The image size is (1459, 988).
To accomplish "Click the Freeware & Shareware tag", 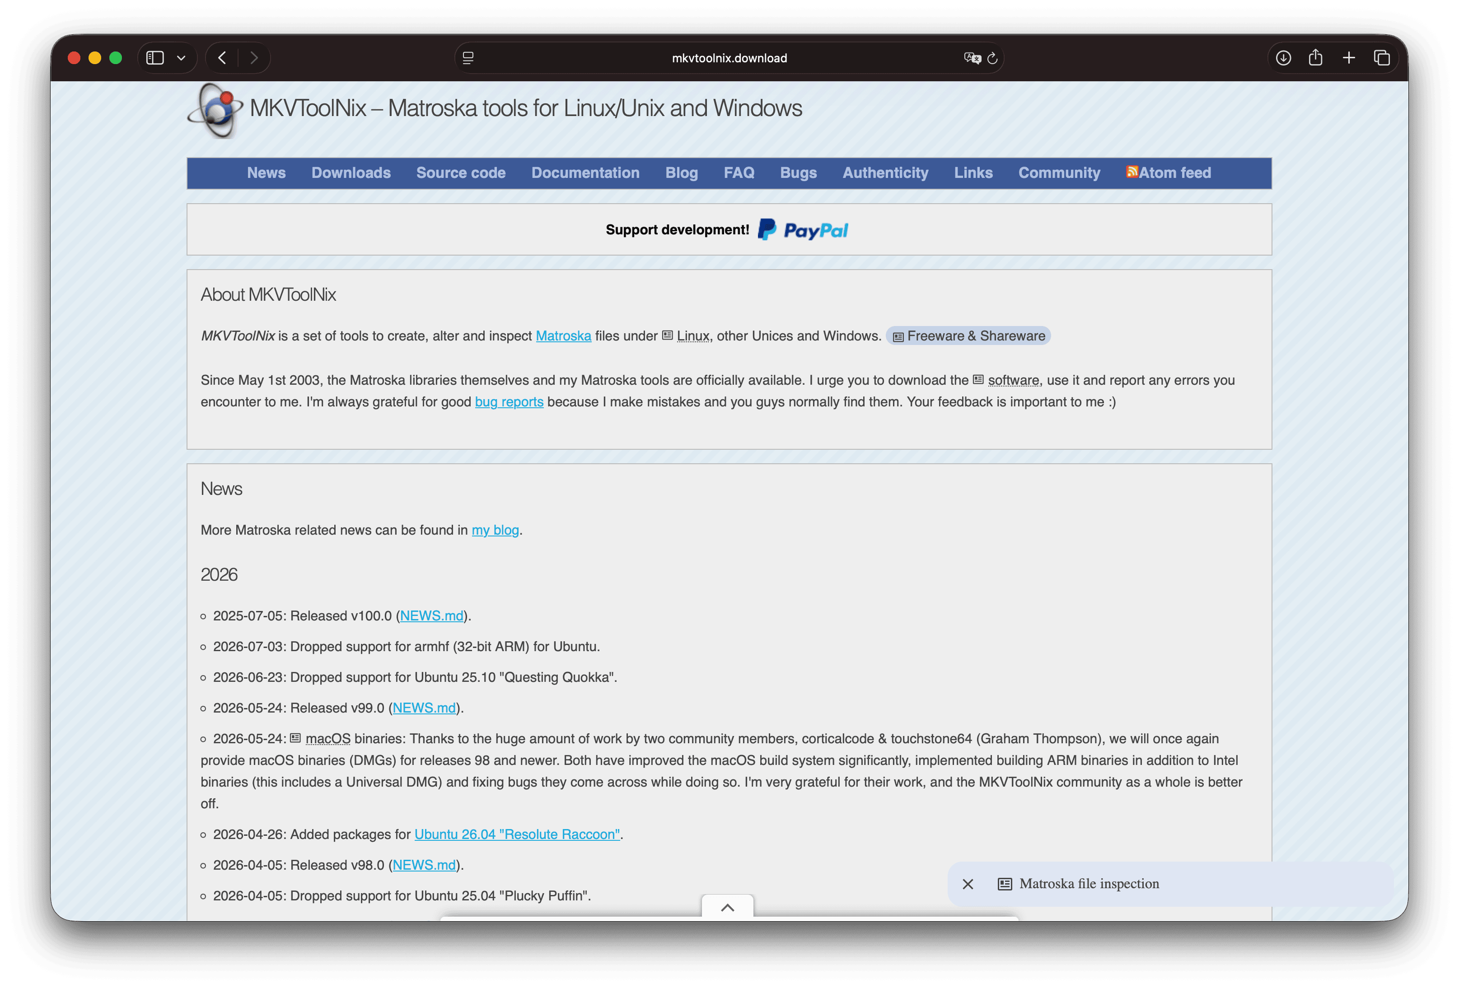I will click(968, 336).
